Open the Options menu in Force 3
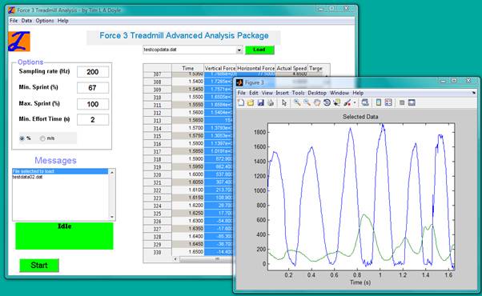 45,21
